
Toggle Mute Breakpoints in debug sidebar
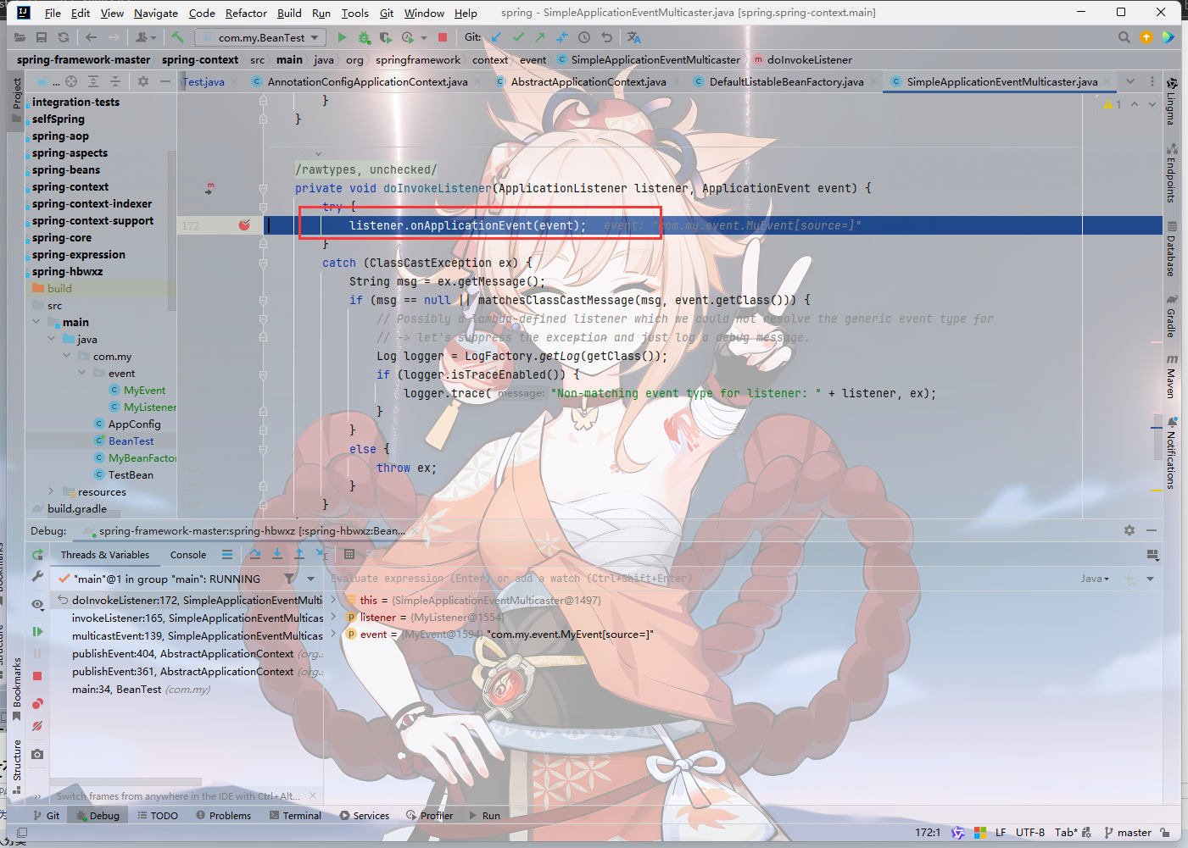click(x=37, y=725)
